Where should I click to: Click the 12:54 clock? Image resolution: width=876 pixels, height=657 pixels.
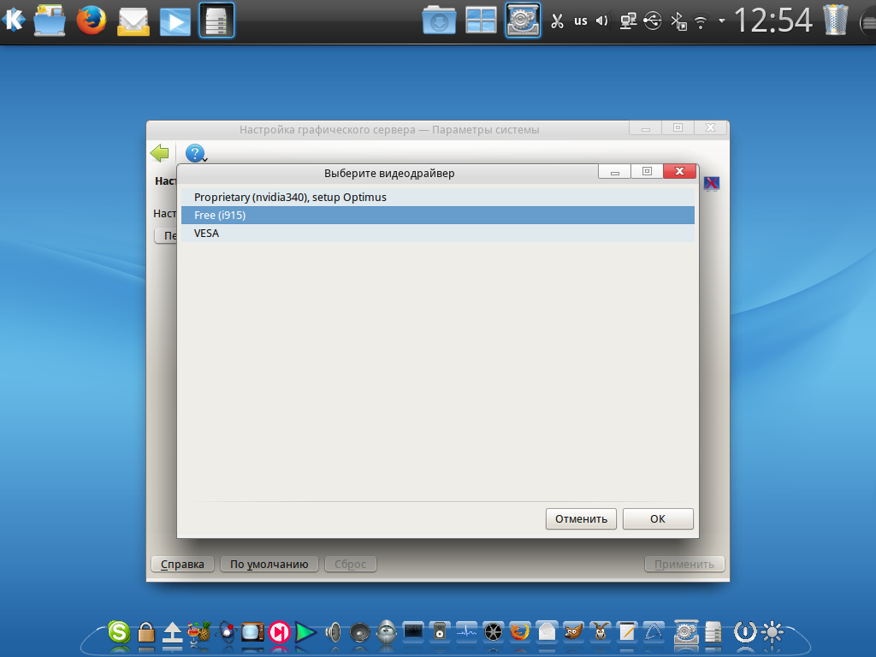(x=772, y=21)
